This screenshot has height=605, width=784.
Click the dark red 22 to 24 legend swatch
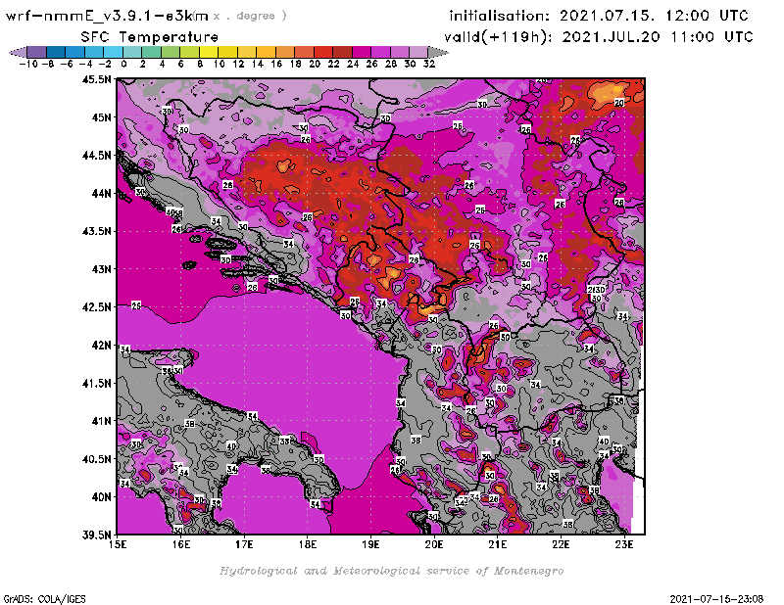[342, 52]
